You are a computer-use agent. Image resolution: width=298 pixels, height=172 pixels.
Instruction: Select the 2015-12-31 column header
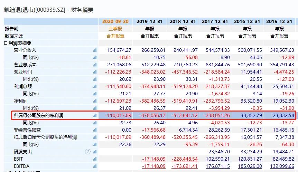click(279, 21)
